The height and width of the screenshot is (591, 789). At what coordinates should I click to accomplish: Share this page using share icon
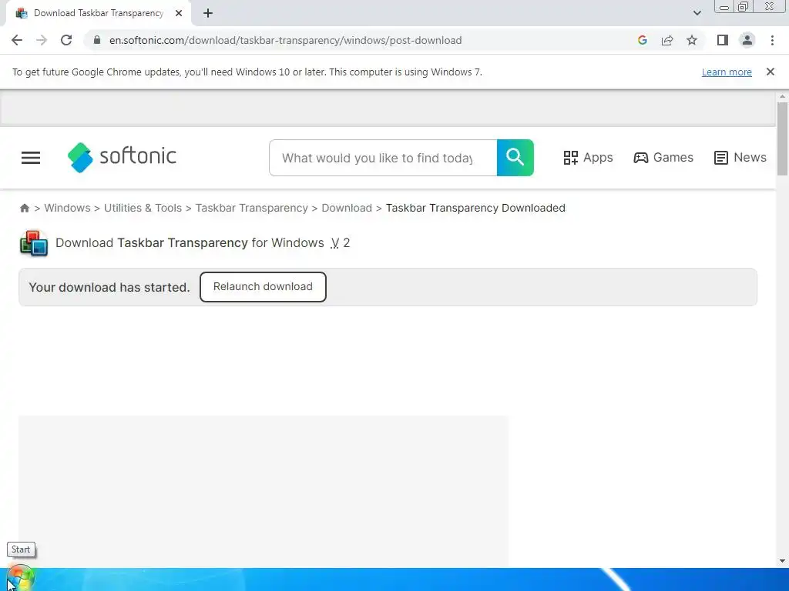[667, 40]
